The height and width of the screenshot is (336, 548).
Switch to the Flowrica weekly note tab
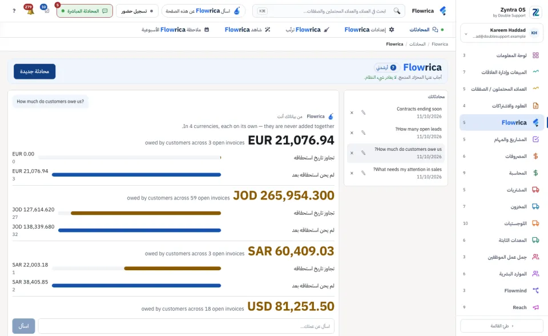[x=175, y=30]
